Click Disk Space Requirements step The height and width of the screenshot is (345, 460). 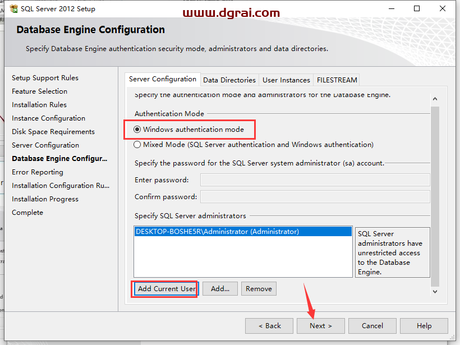tap(53, 132)
